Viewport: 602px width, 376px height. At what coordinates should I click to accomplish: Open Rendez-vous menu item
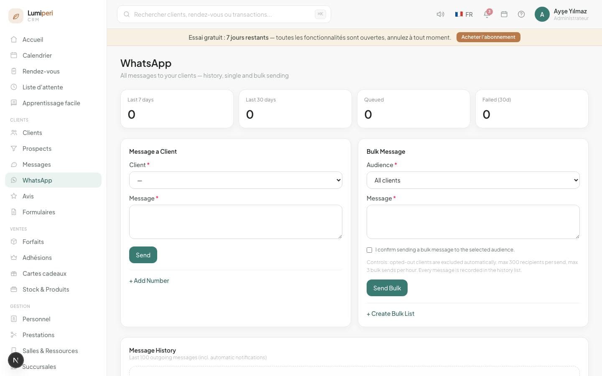54,71
